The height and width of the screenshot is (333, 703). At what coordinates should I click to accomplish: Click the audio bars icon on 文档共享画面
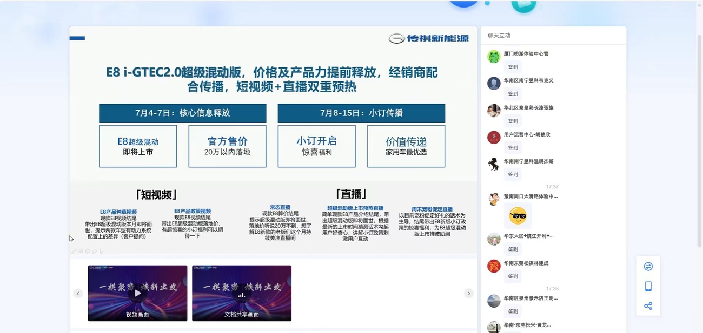(x=242, y=295)
